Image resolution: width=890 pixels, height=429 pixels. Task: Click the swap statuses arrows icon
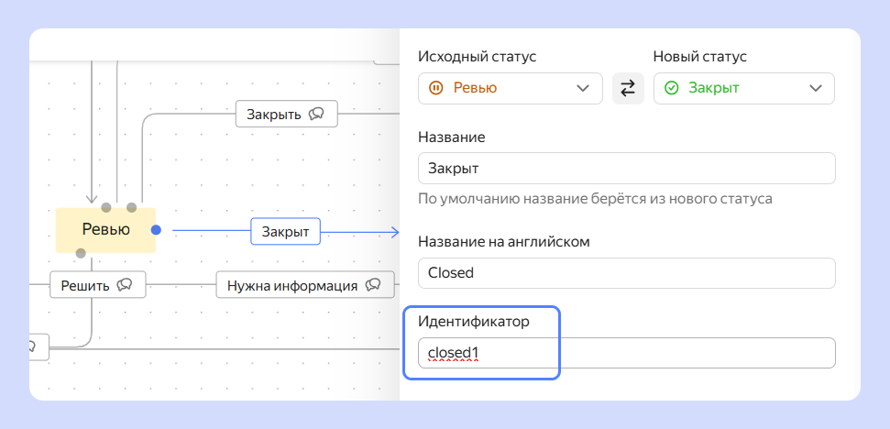tap(628, 88)
